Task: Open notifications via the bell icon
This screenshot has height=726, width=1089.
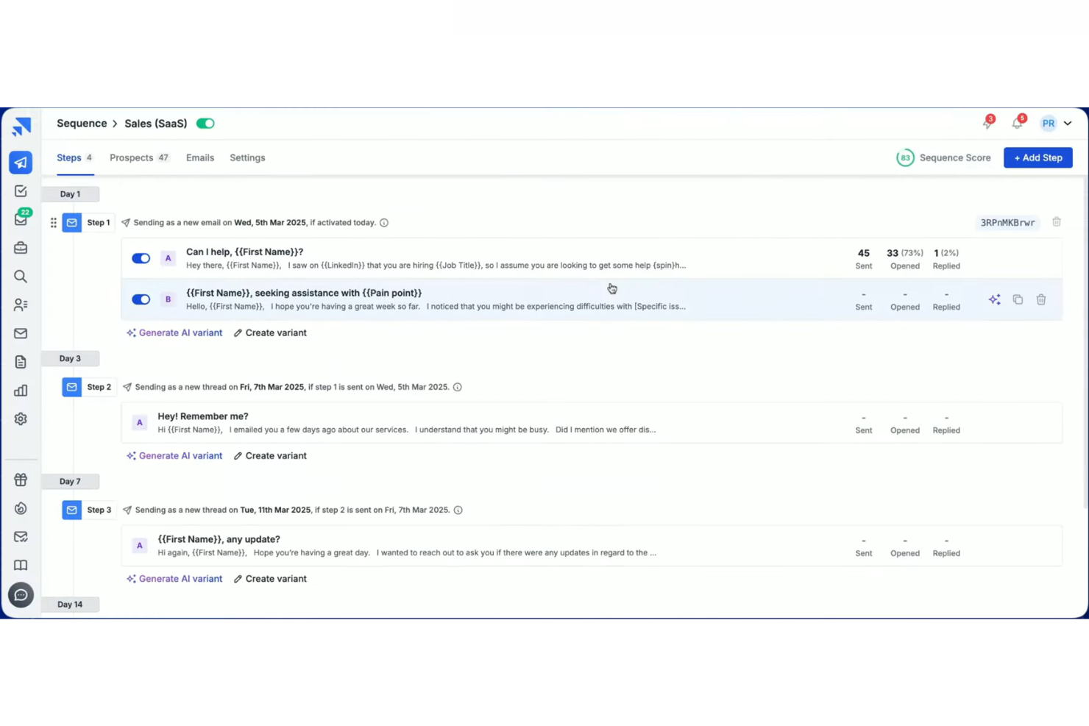Action: coord(1017,123)
